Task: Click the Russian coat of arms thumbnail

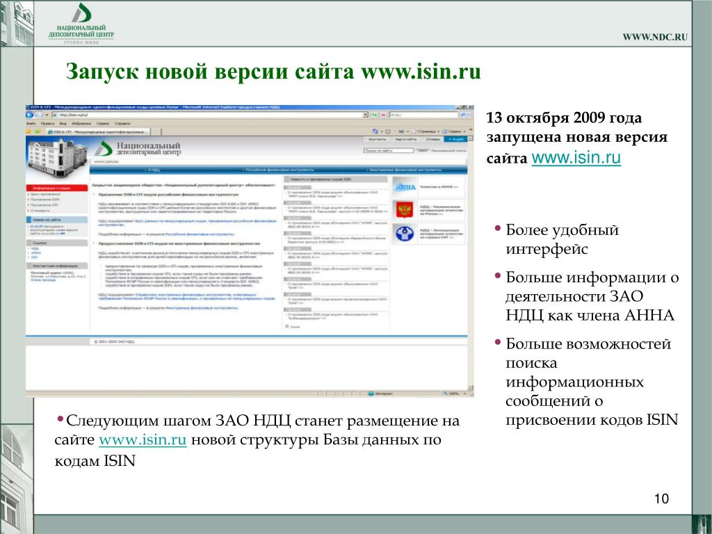Action: pos(404,210)
